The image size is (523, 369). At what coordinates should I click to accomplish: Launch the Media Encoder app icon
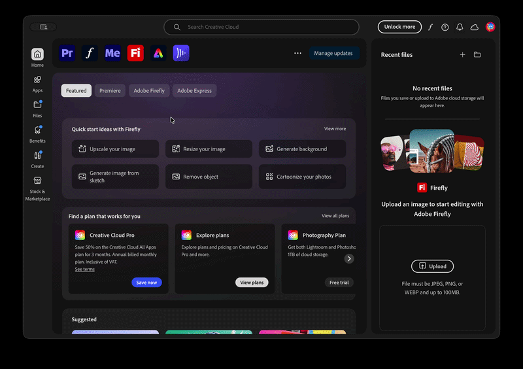(112, 53)
